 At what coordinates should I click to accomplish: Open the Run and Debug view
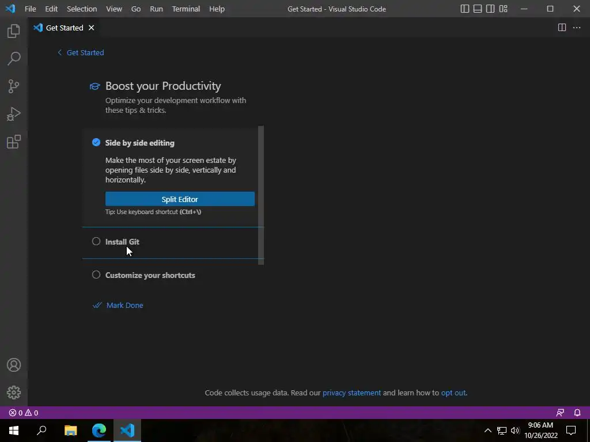click(14, 115)
